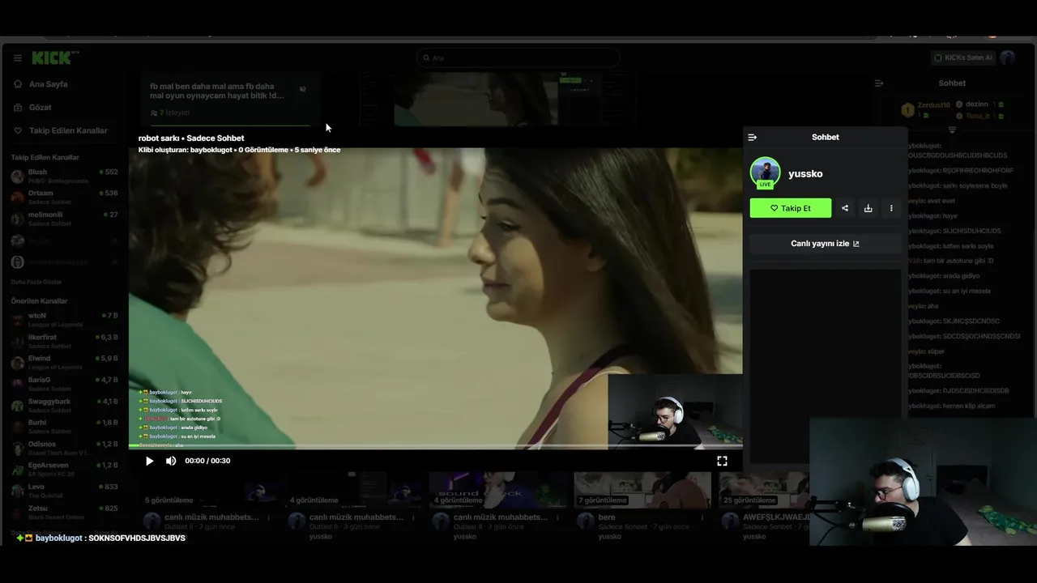The height and width of the screenshot is (583, 1037).
Task: Collapse background Sohbet chat panel
Action: pyautogui.click(x=879, y=83)
